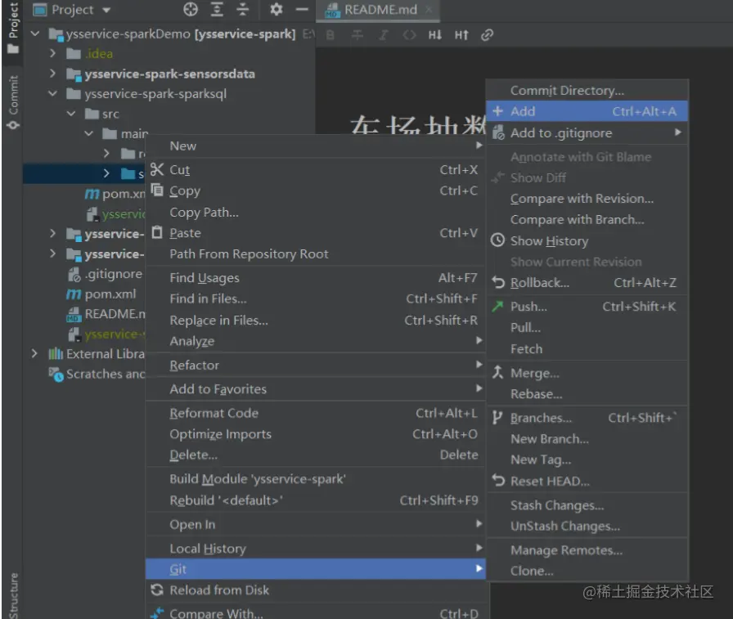Viewport: 733px width, 619px height.
Task: Open Refactor submenu
Action: click(316, 366)
